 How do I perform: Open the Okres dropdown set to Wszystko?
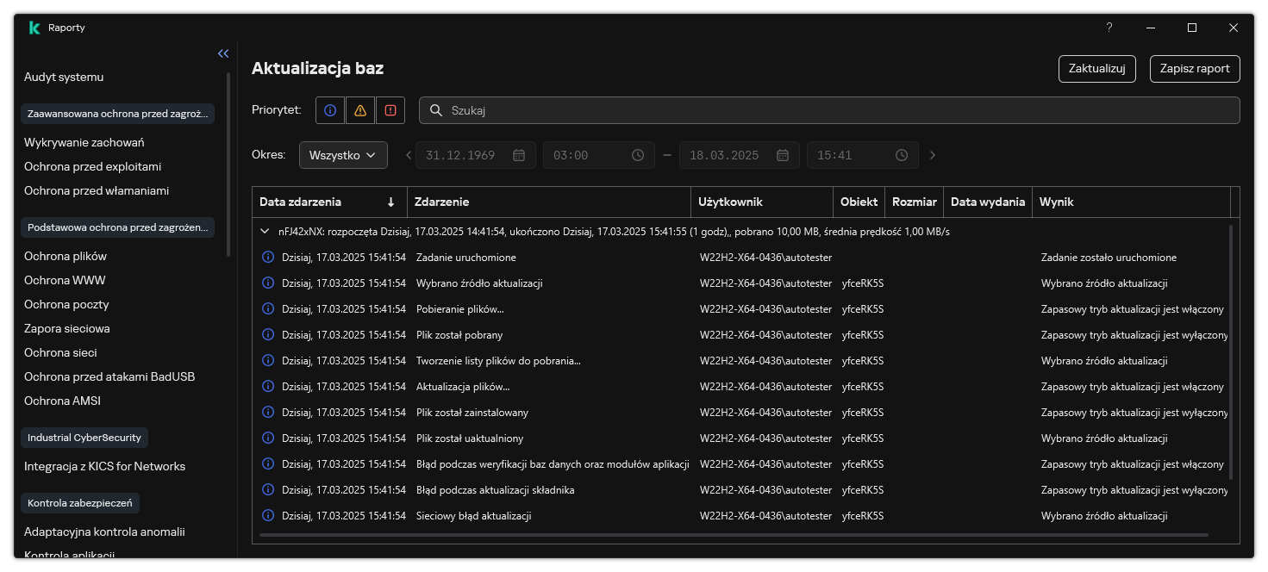pos(343,155)
